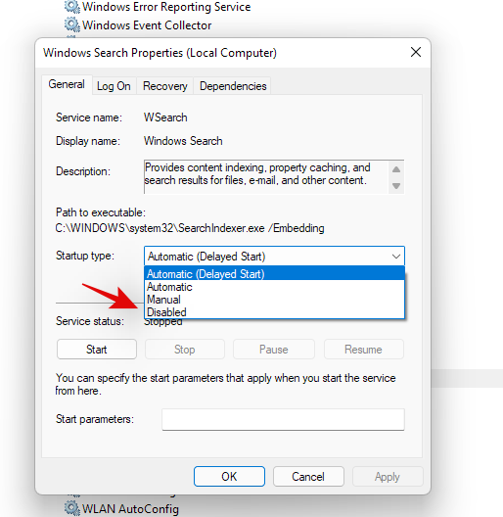The image size is (503, 517).
Task: Select Windows Error Reporting Service row
Action: click(x=158, y=6)
